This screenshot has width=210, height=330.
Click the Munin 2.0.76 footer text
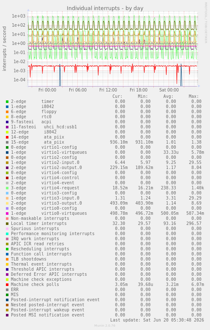pos(105,326)
